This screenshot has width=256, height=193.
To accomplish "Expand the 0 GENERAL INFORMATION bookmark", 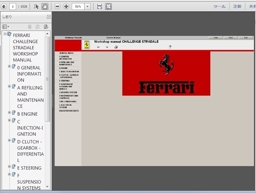I will [9, 66].
